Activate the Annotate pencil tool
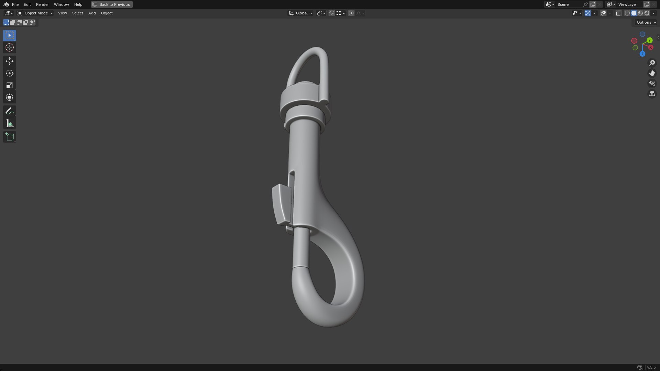The height and width of the screenshot is (371, 660). click(10, 111)
